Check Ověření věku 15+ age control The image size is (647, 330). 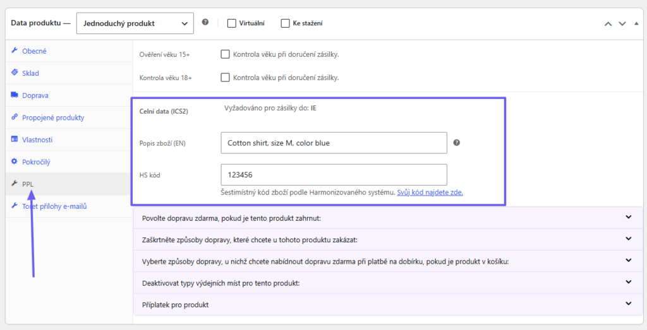point(225,54)
